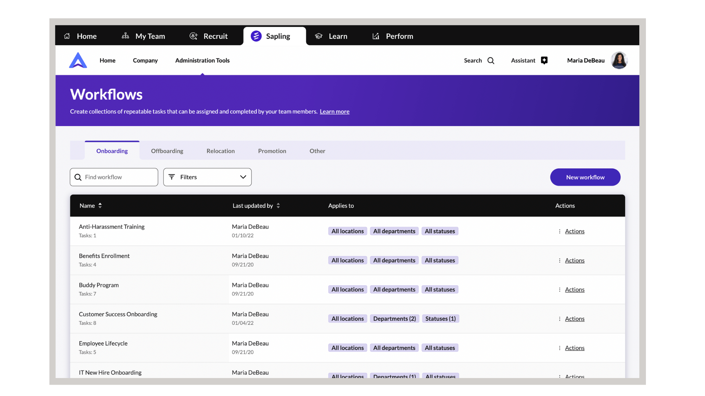Select the My Team org chart icon

[x=125, y=36]
